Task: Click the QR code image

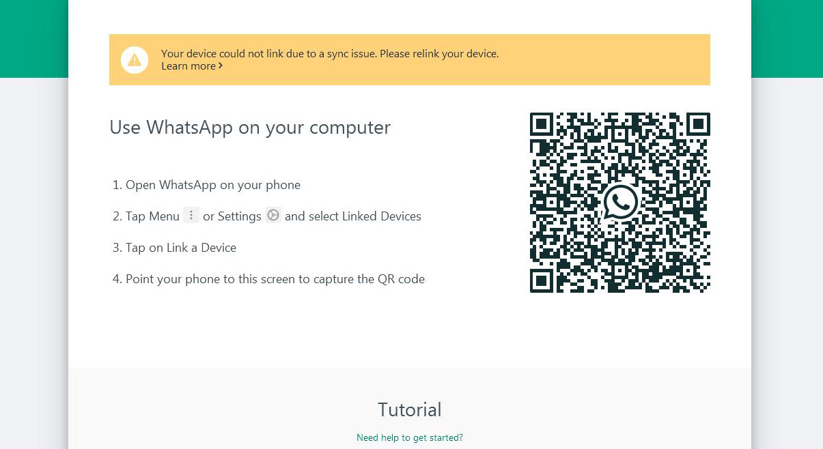Action: pos(620,203)
